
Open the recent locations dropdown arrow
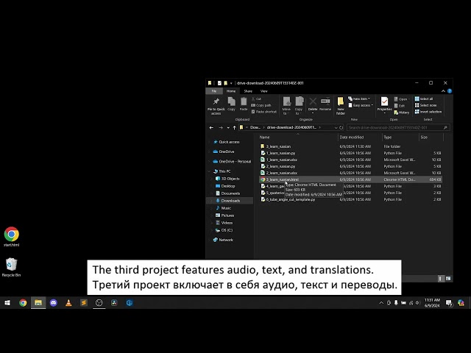tap(228, 127)
